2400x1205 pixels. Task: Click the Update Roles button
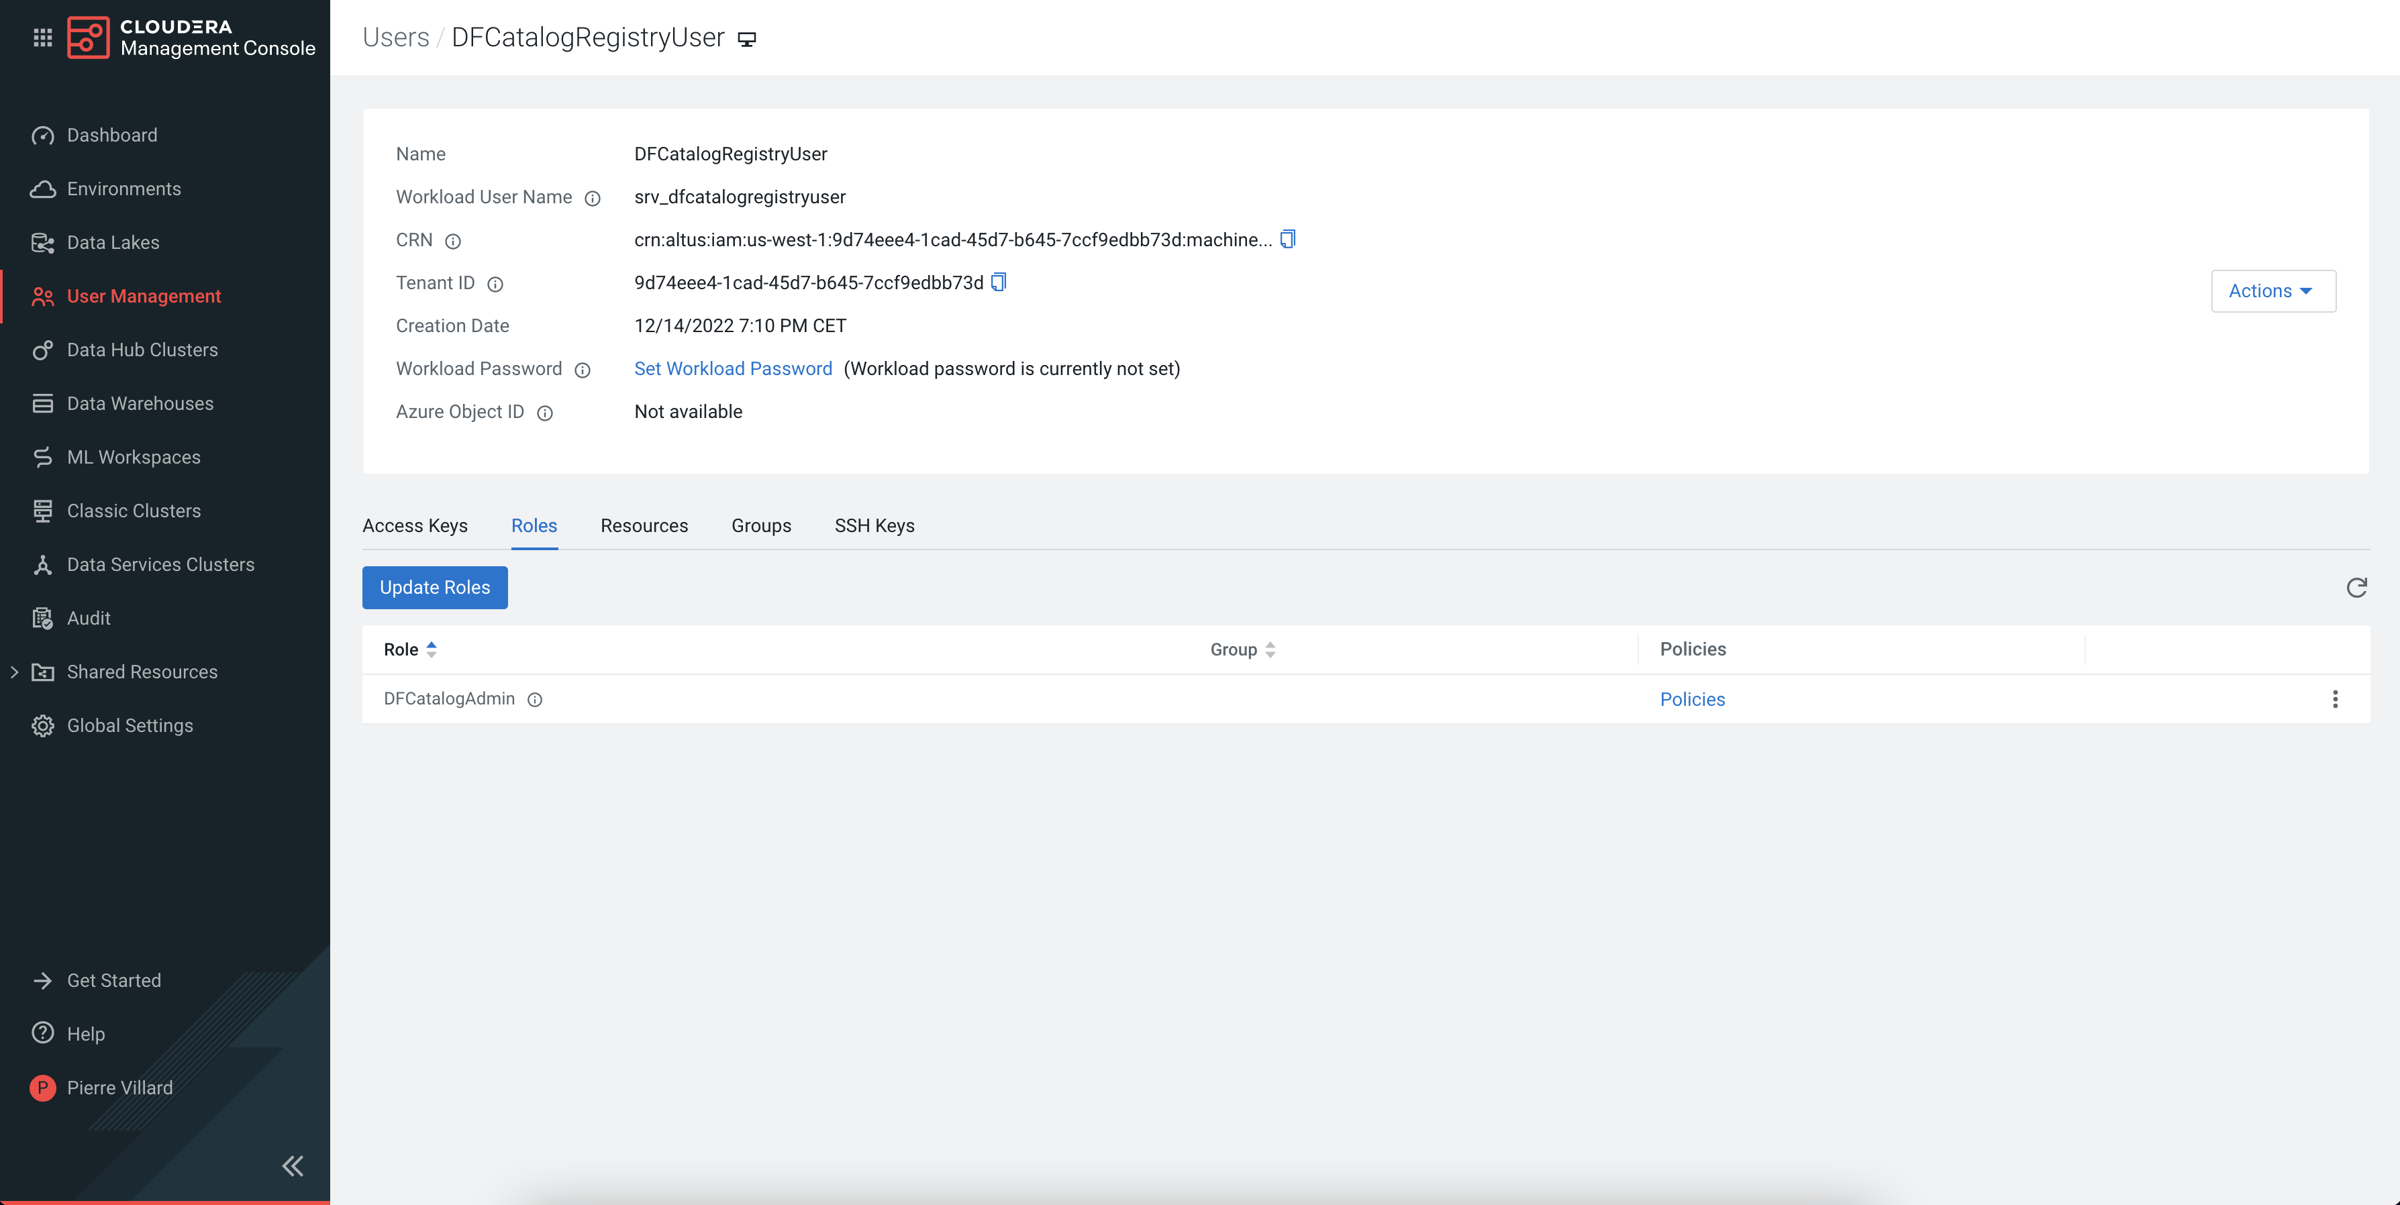[x=434, y=588]
